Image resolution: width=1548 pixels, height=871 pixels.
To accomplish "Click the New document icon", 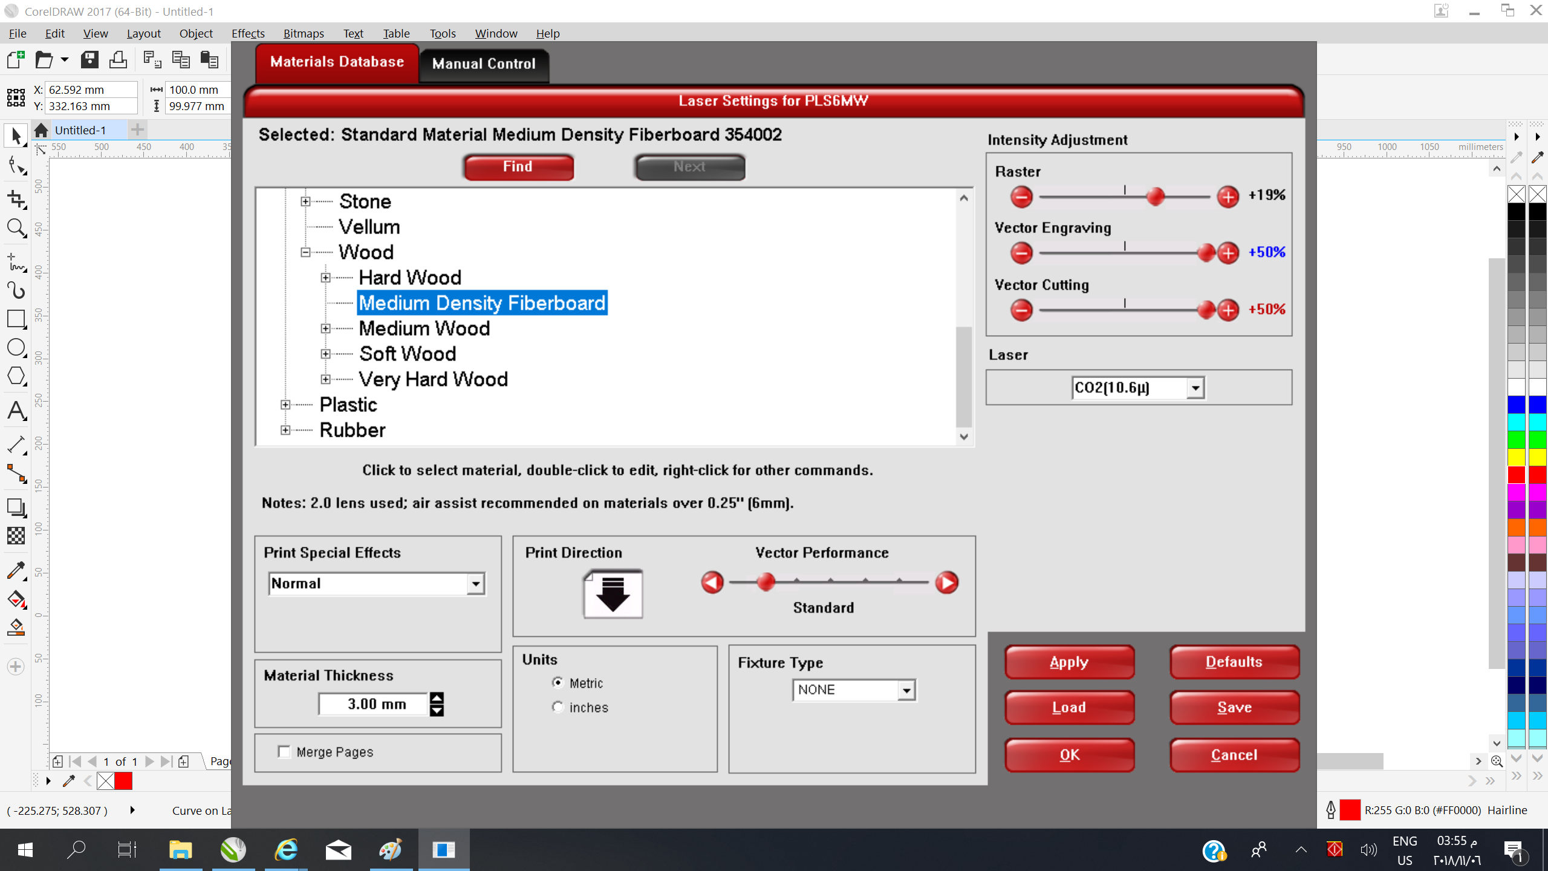I will pos(15,60).
